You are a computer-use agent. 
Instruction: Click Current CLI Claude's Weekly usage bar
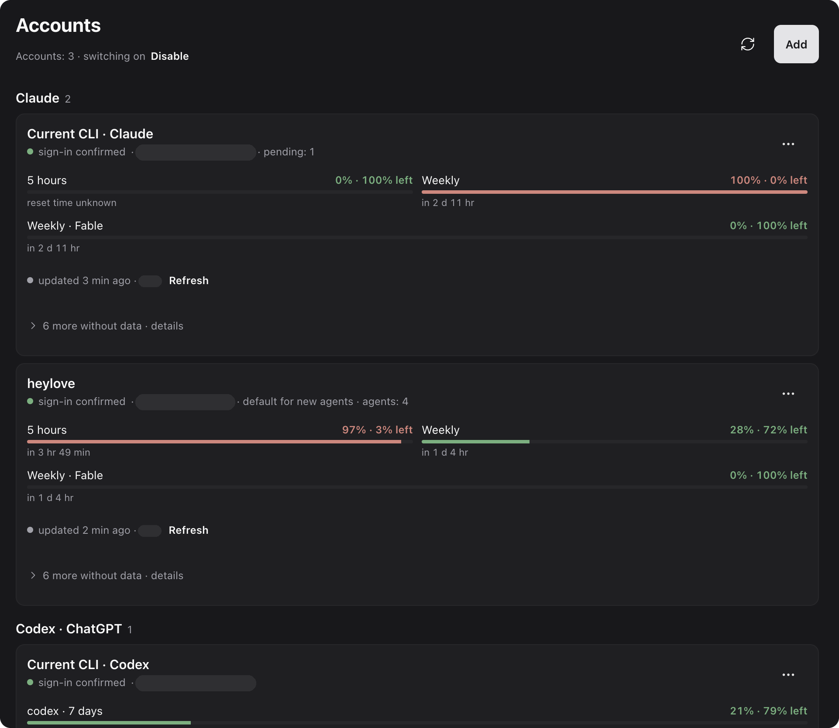click(x=615, y=192)
